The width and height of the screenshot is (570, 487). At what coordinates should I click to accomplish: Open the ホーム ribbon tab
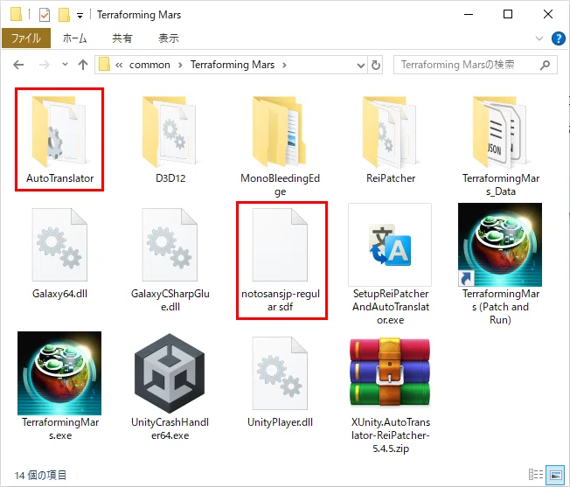[x=74, y=38]
